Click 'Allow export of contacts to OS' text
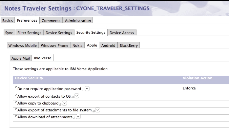Screen dimensions: 229x133 [x=44, y=96]
